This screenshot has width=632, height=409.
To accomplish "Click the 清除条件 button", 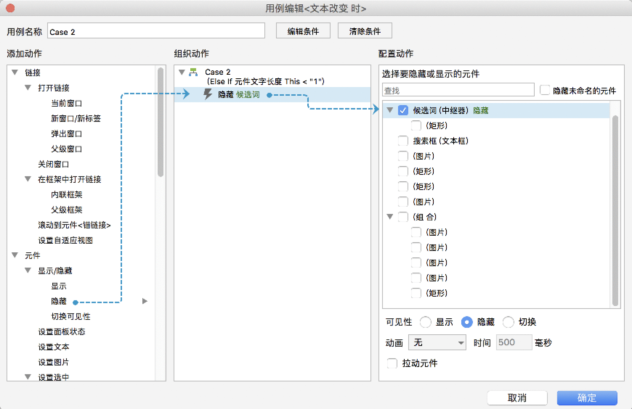I will point(365,31).
